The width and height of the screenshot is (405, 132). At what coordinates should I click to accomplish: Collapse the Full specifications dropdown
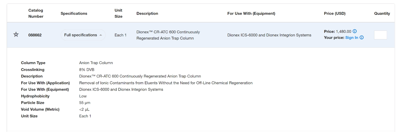[x=83, y=35]
